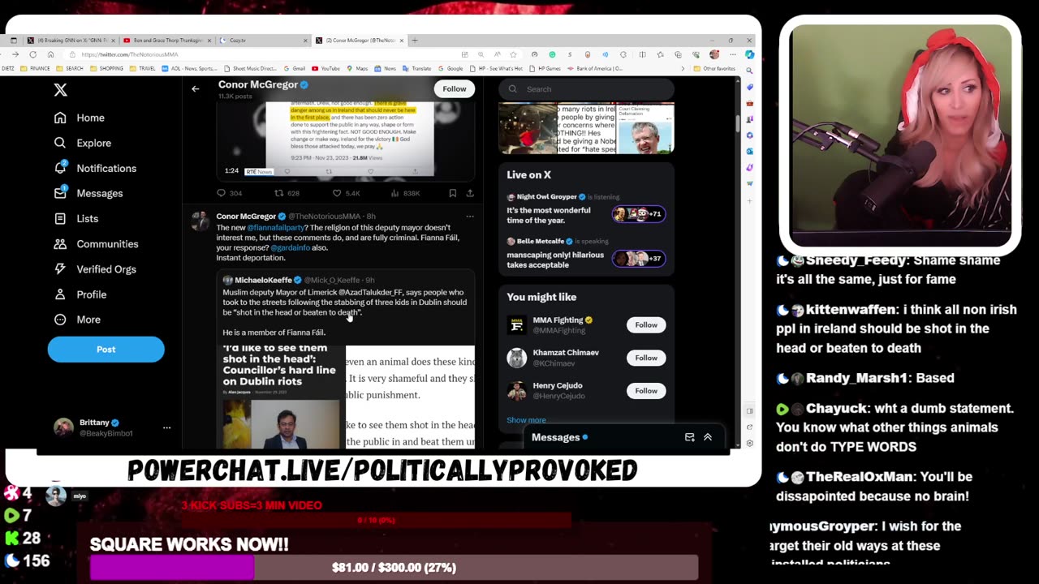Open Messages in X sidebar
This screenshot has width=1039, height=584.
click(88, 193)
